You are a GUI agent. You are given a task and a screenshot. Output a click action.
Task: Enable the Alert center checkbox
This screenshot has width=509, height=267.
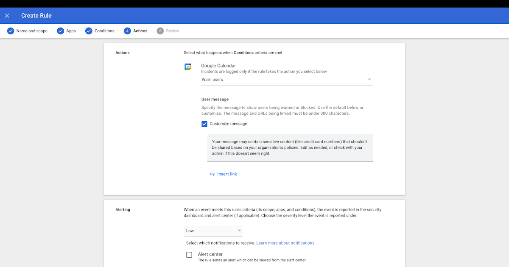(189, 254)
